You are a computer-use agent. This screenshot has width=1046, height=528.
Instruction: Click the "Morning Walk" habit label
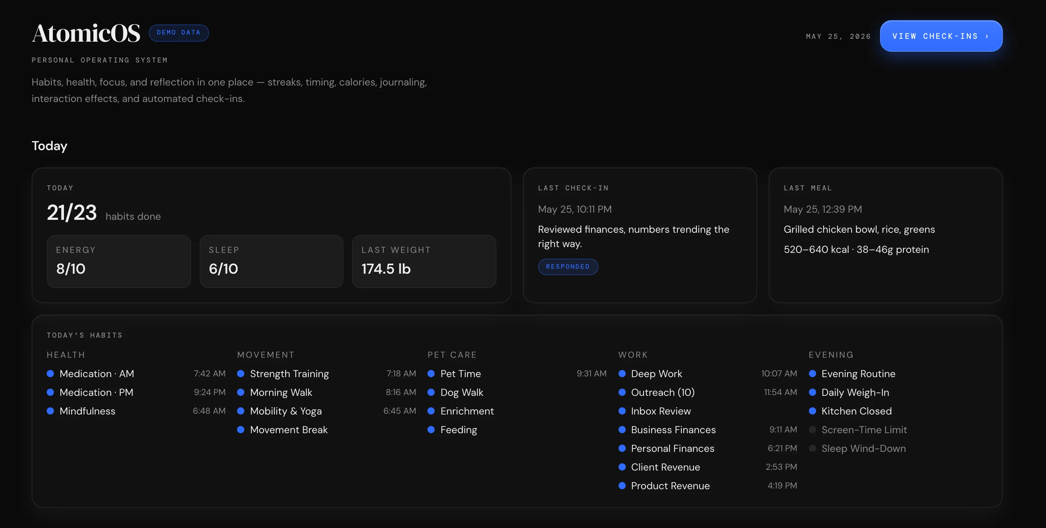281,393
